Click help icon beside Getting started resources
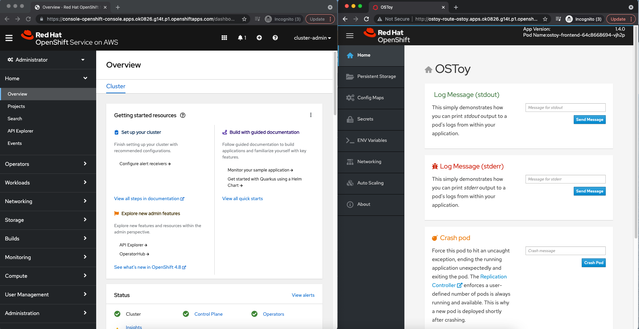This screenshot has height=329, width=639. (183, 116)
